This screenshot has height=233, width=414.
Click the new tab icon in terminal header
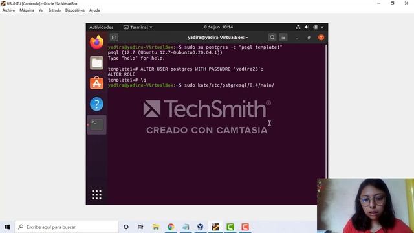point(114,38)
